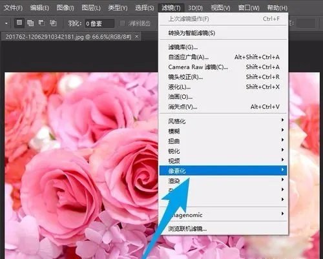Select the Subtract from selection icon

(x=42, y=23)
